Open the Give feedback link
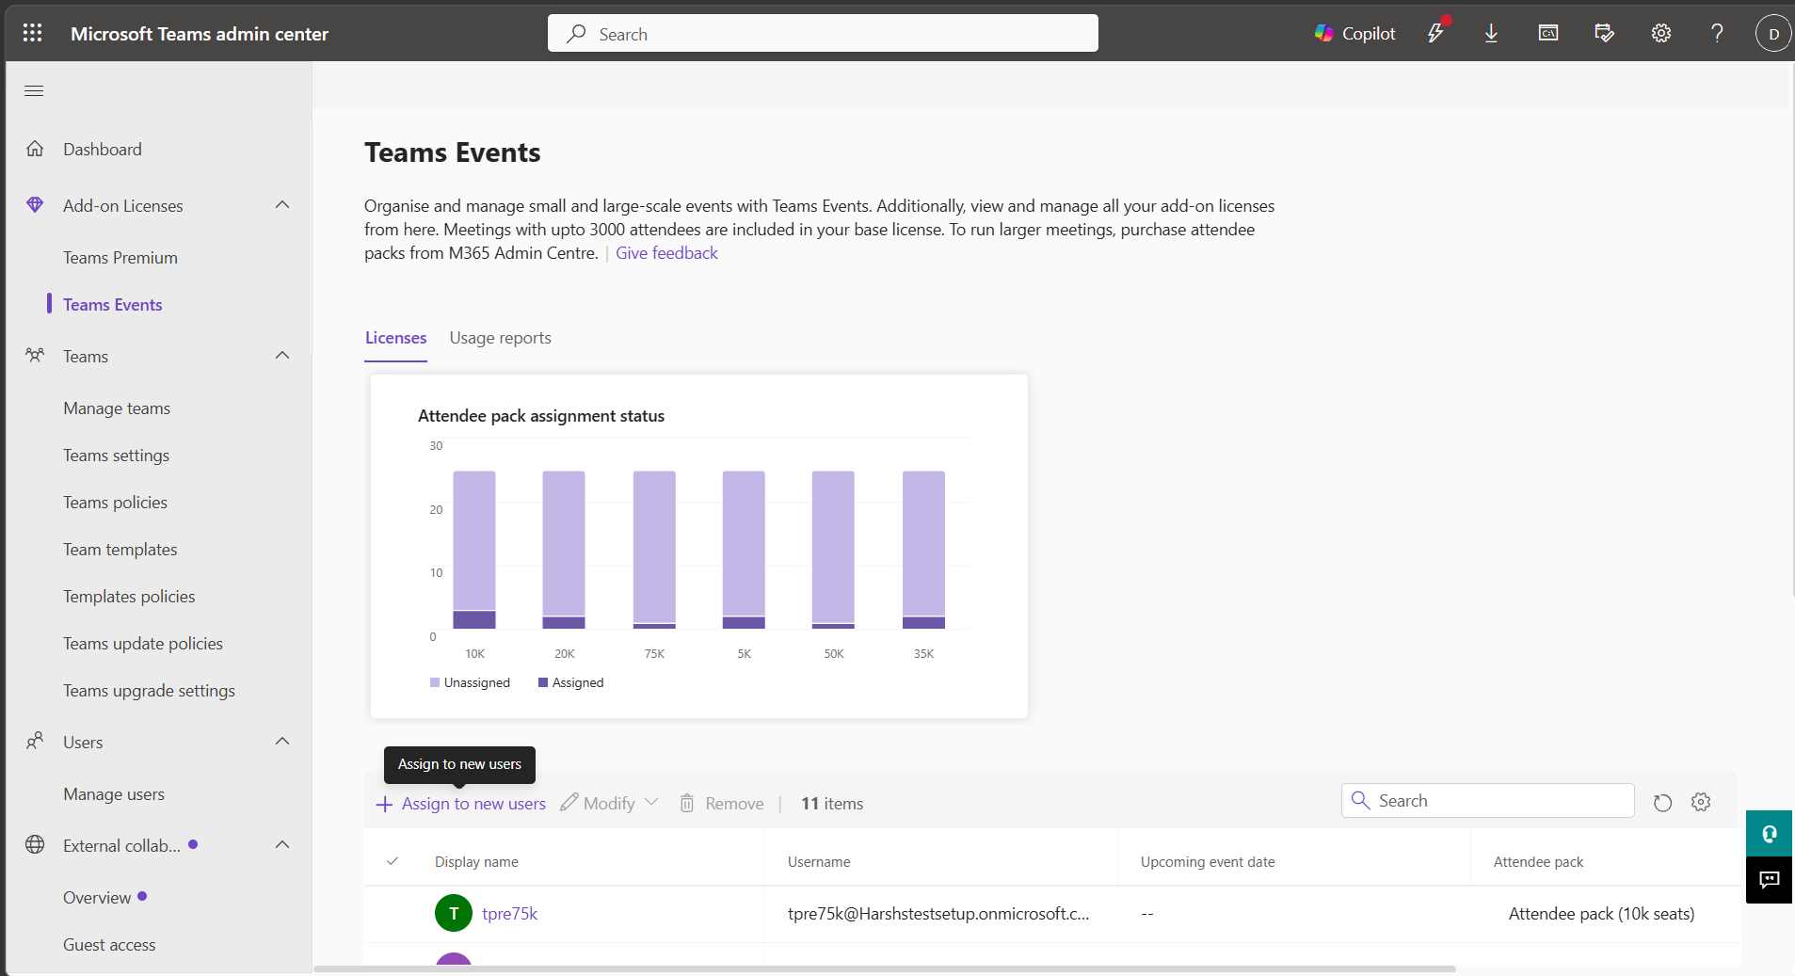The image size is (1795, 976). tap(666, 252)
